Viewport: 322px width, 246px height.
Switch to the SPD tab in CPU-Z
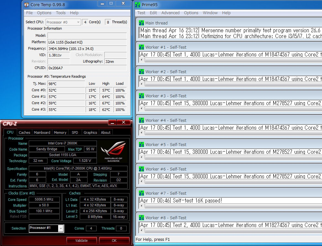click(x=75, y=133)
